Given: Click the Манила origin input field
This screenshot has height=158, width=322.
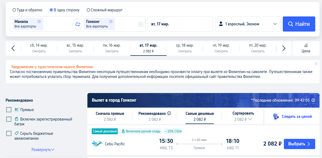Looking at the screenshot, I should pos(43,24).
